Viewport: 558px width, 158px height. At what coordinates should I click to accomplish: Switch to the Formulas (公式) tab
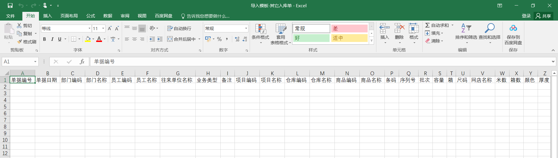[91, 16]
